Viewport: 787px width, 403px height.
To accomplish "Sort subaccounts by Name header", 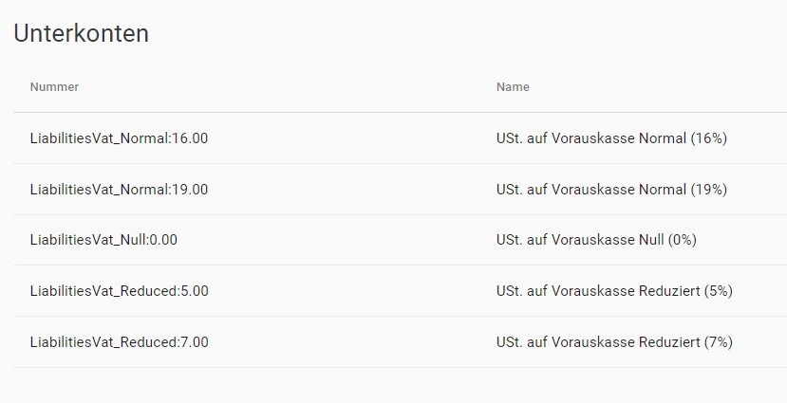I will tap(513, 86).
